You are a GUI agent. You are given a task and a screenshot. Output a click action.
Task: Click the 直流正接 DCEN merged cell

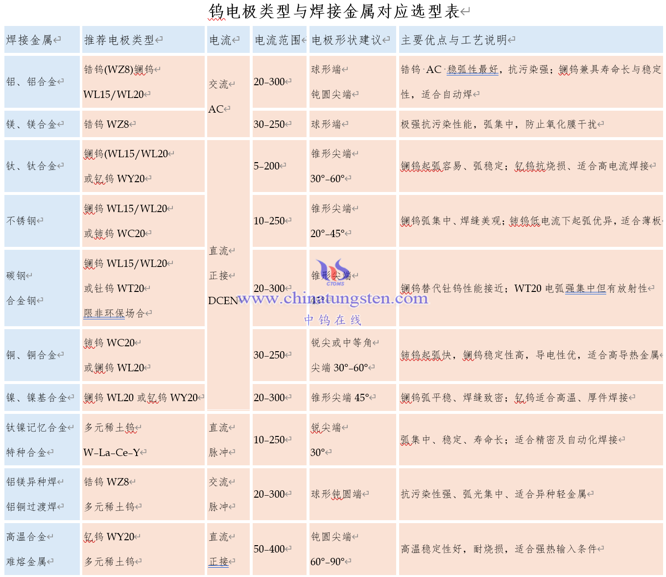[x=223, y=276]
